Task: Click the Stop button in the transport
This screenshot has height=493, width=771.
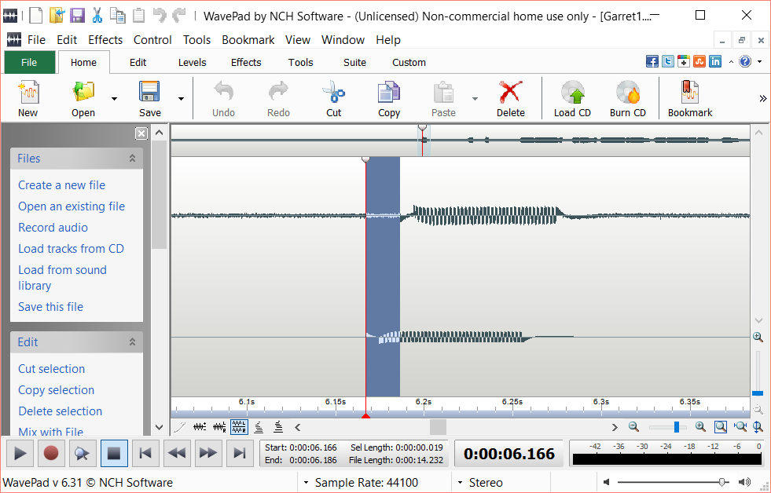Action: (114, 453)
